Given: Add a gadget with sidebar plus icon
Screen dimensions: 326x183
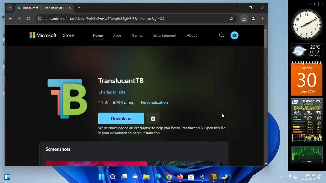Looking at the screenshot, I should click(x=322, y=4).
